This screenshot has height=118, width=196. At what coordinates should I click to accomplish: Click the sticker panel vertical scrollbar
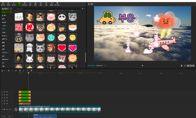86,57
